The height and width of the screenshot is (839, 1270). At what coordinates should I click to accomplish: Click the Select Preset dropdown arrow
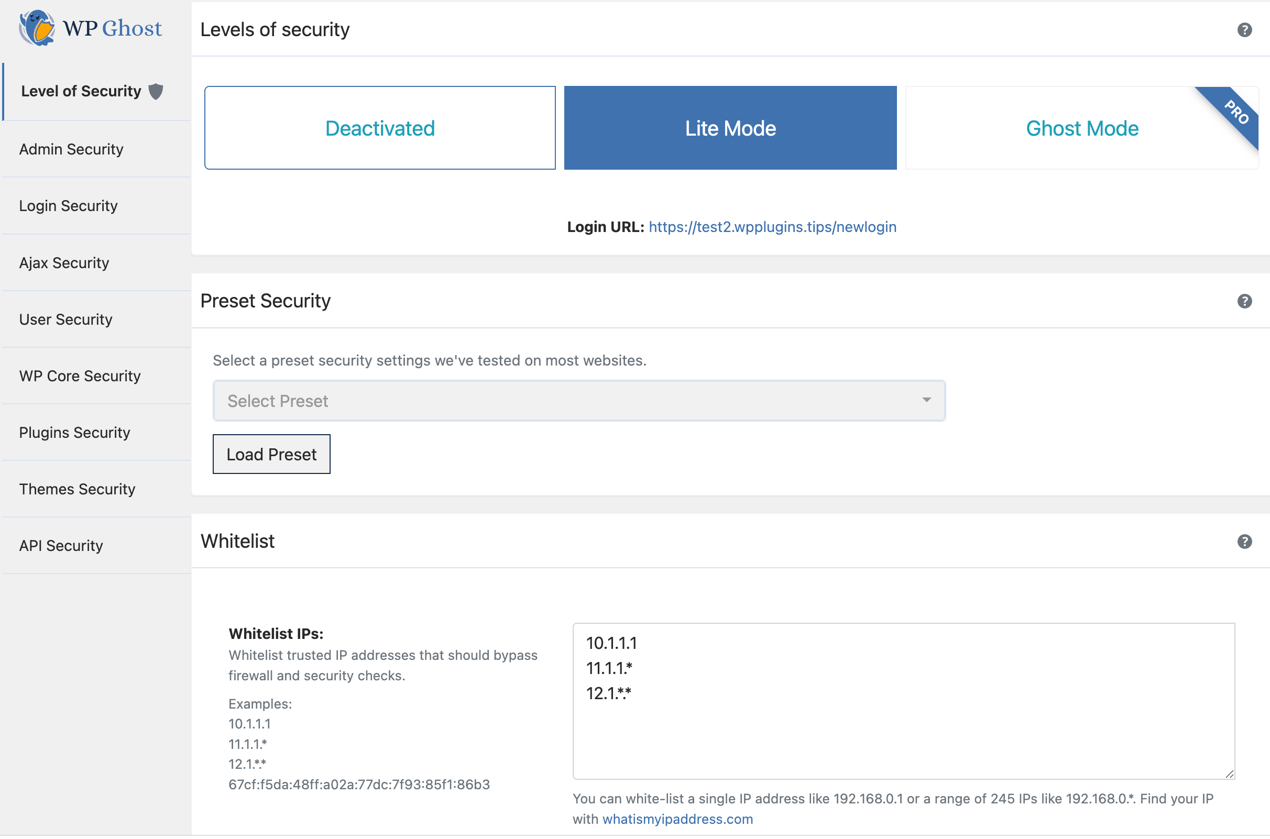tap(926, 400)
